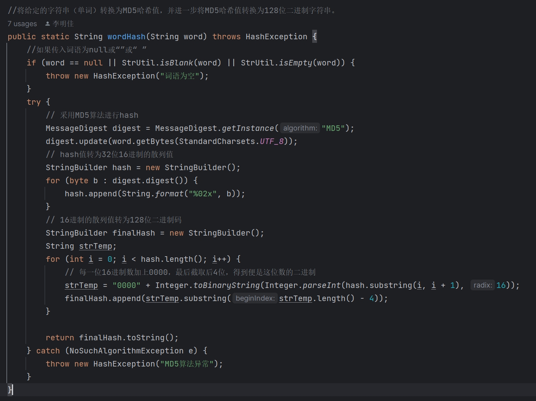The image size is (536, 401).
Task: Click the public keyword
Action: point(22,36)
